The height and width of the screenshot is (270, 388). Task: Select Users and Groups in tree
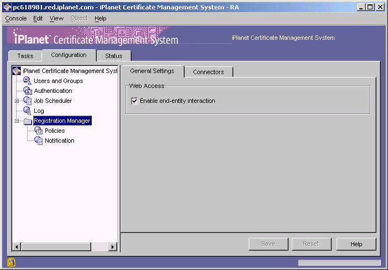[x=59, y=81]
